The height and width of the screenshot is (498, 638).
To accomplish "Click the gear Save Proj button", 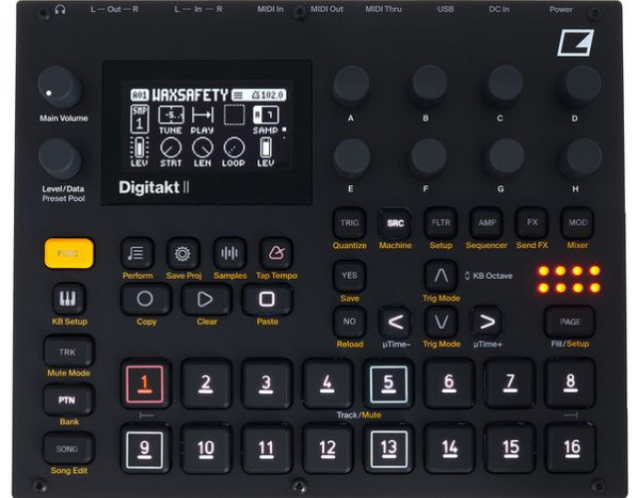I will tap(182, 253).
